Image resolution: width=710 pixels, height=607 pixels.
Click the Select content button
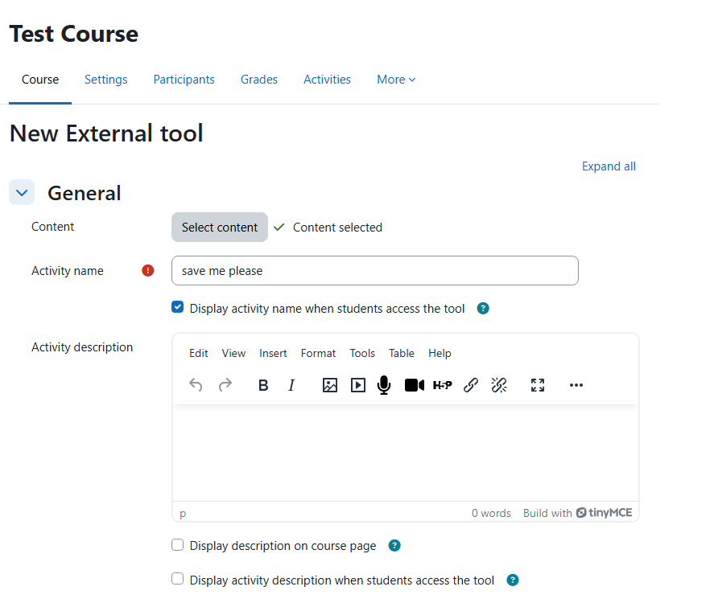pyautogui.click(x=219, y=228)
